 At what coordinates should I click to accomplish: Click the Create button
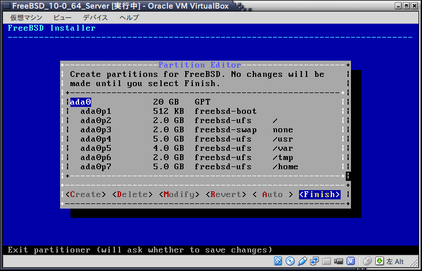tap(85, 194)
